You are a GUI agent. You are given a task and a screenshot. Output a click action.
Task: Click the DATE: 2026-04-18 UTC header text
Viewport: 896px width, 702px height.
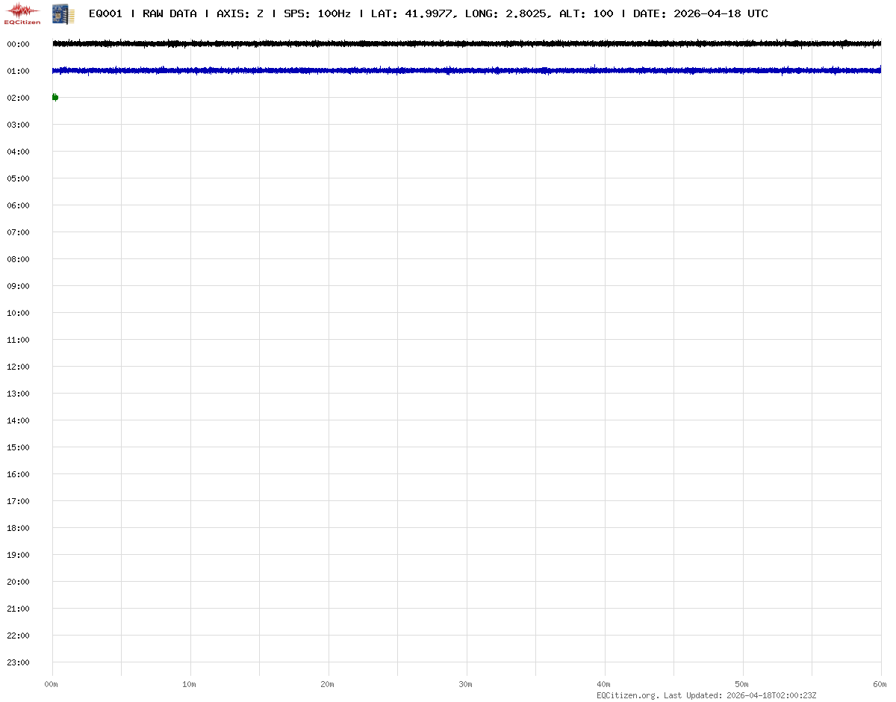700,13
